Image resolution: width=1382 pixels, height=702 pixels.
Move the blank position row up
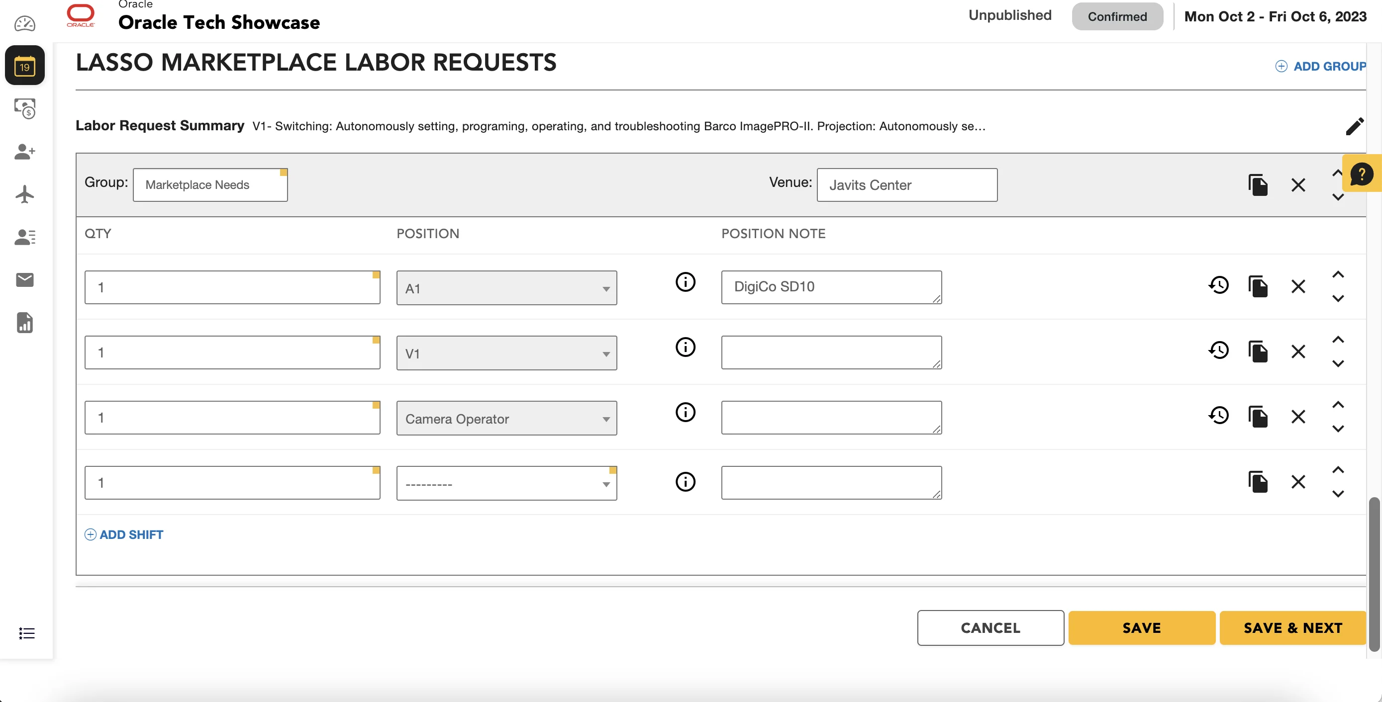click(1338, 470)
